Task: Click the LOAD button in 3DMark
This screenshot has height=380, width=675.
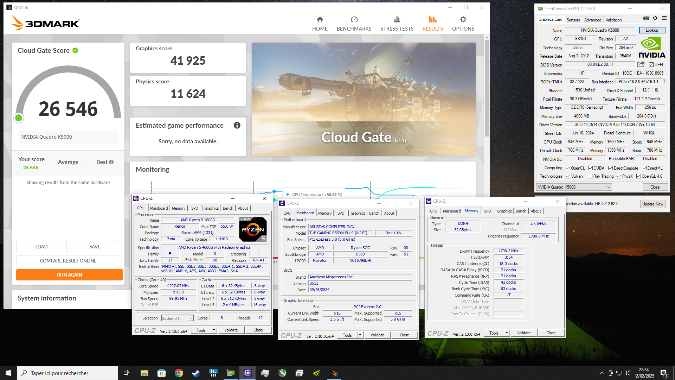Action: (41, 247)
